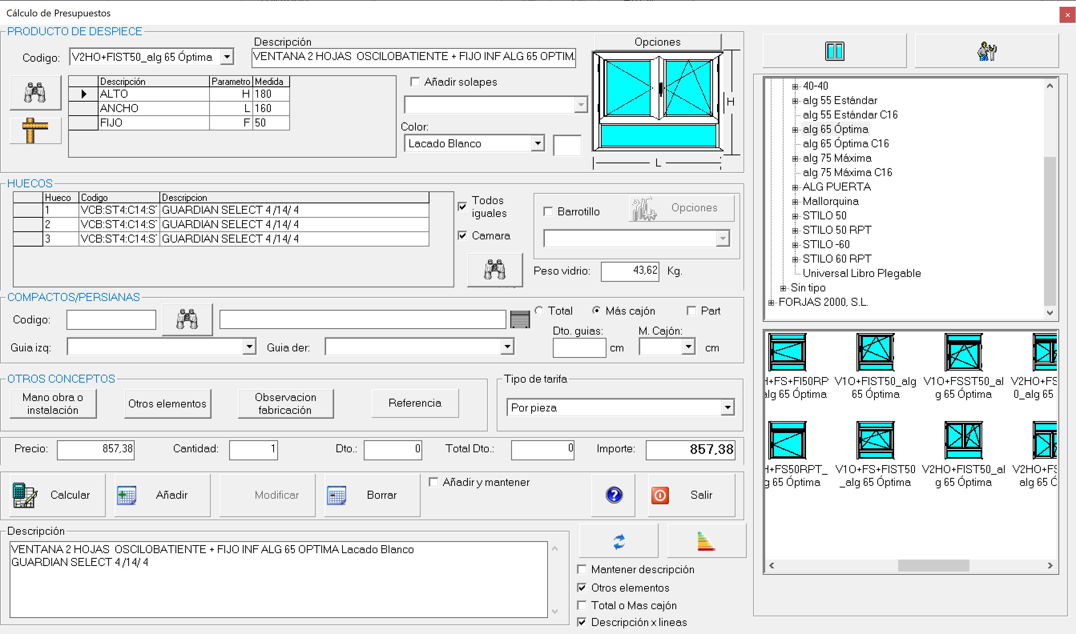Click the binoculars icon in Compactos/Persianas
The image size is (1076, 634).
(187, 319)
